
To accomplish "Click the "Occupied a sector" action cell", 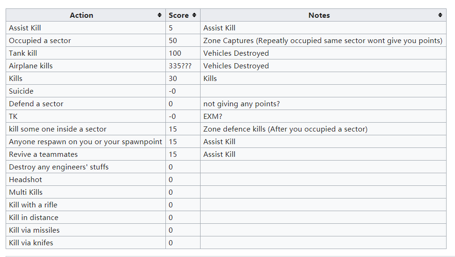I will pyautogui.click(x=40, y=41).
